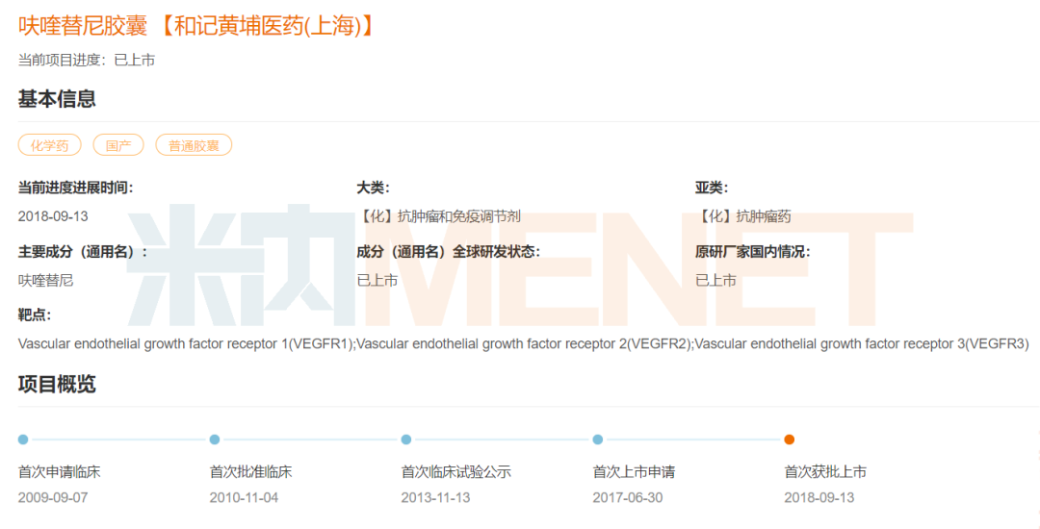Viewport: 1040px width, 529px height.
Task: Select the 首次上市申请 timeline dot
Action: click(x=598, y=440)
